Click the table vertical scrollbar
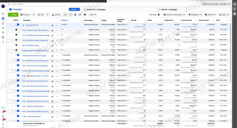This screenshot has height=128, width=237. point(230,53)
